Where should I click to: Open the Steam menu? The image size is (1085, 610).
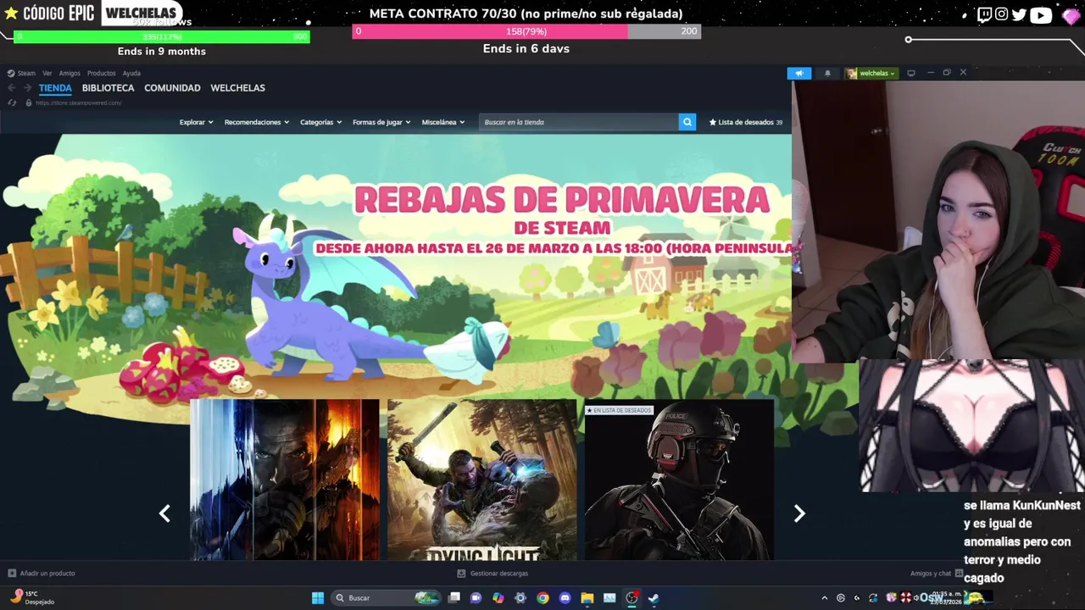(x=26, y=73)
